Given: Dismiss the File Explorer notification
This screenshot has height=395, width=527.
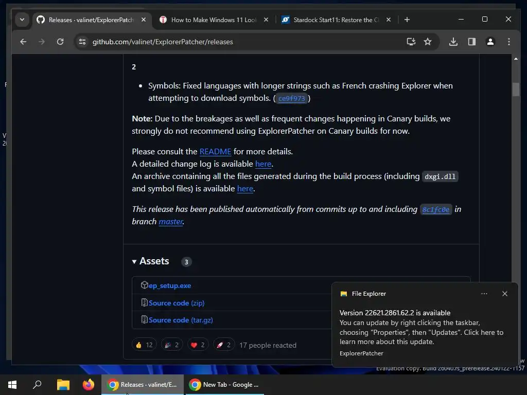Looking at the screenshot, I should click(504, 294).
